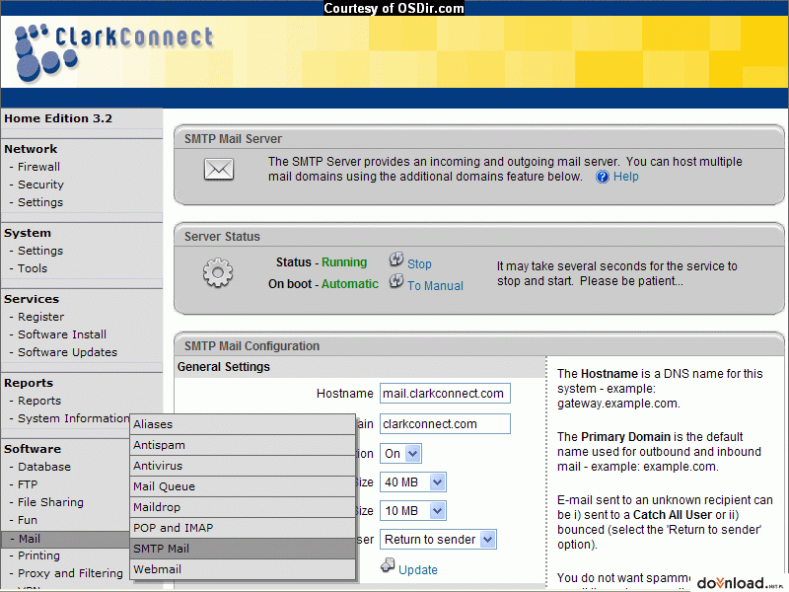Click the Update link

(x=417, y=570)
